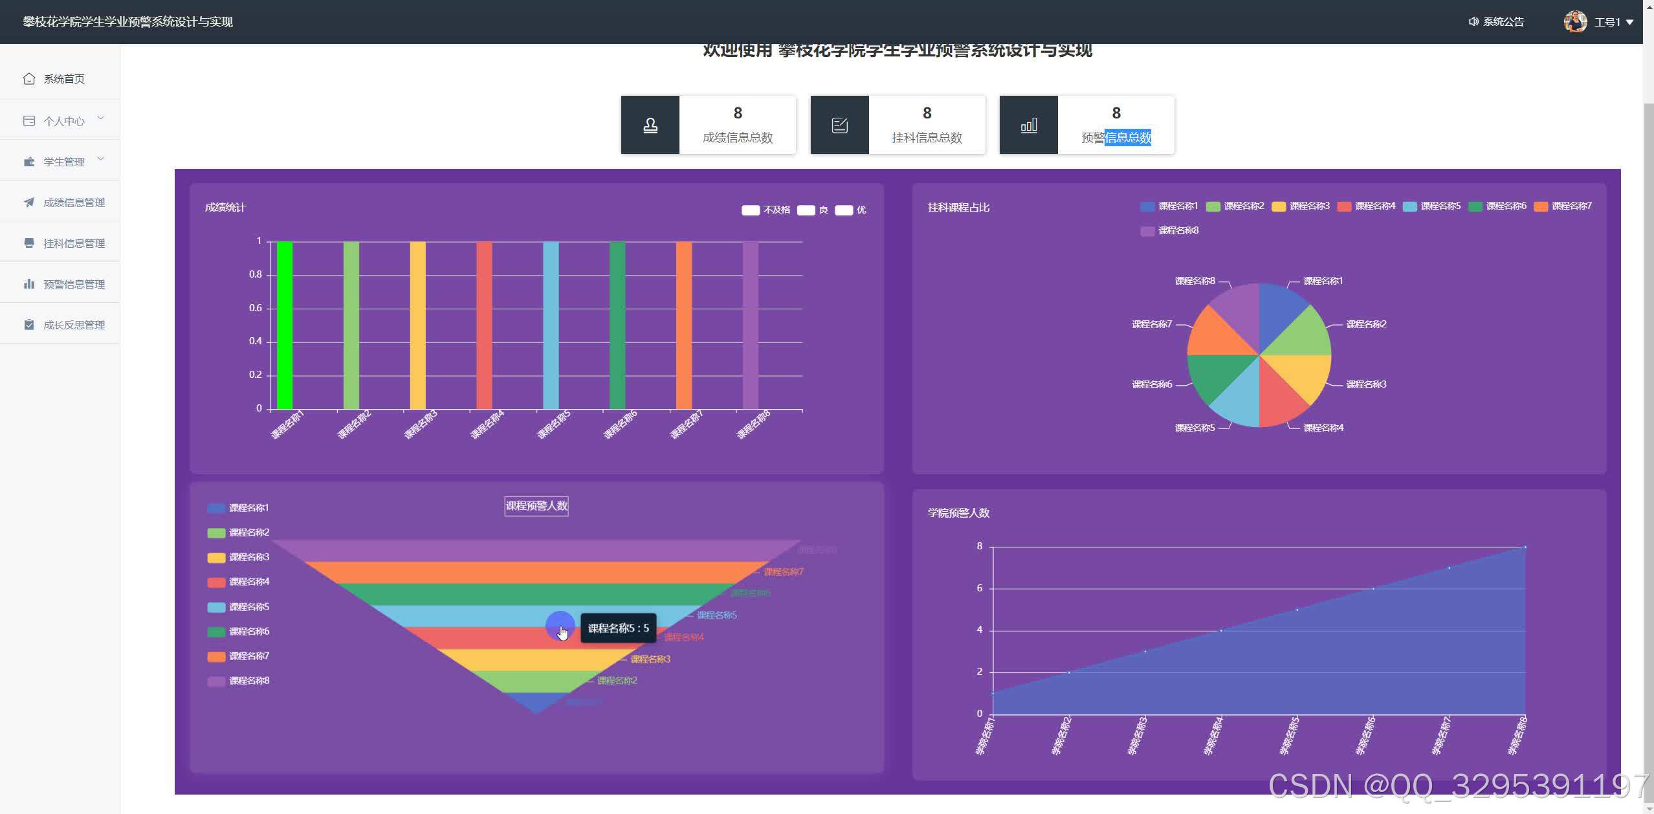Click the bar-chart icon for 预警信息管理
Screen dimensions: 1654x814
point(28,284)
